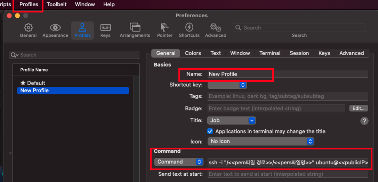Click the ssh command text field

pos(288,163)
